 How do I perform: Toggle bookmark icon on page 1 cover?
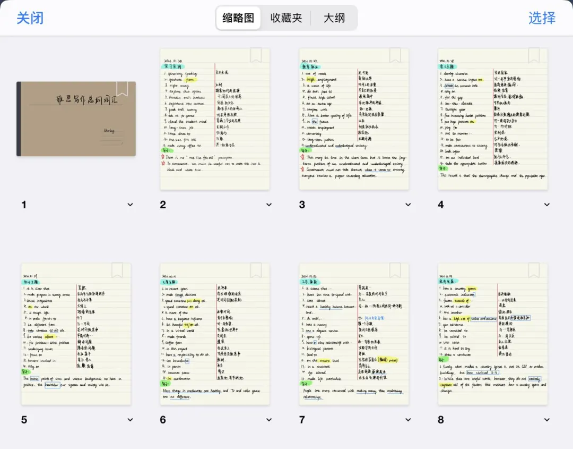pos(122,89)
